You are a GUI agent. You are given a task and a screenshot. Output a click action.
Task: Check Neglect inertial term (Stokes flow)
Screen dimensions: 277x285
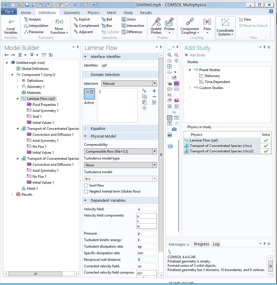[x=86, y=191]
